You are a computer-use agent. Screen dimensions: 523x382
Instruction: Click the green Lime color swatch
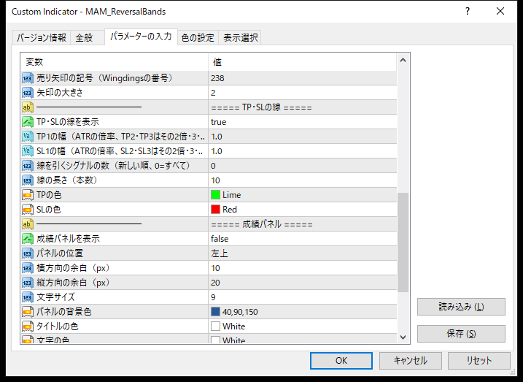[215, 195]
